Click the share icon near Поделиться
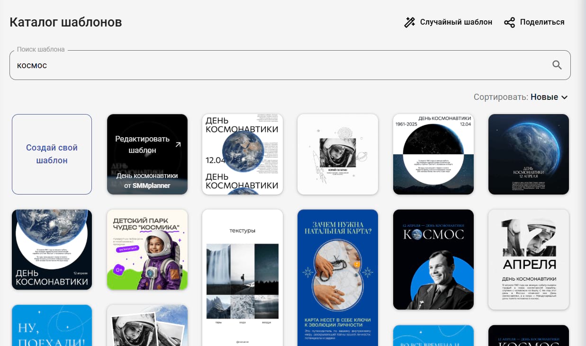The image size is (586, 346). pyautogui.click(x=509, y=22)
